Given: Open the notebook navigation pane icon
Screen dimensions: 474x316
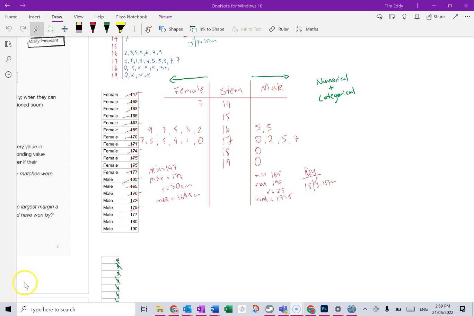Looking at the screenshot, I should (8, 44).
